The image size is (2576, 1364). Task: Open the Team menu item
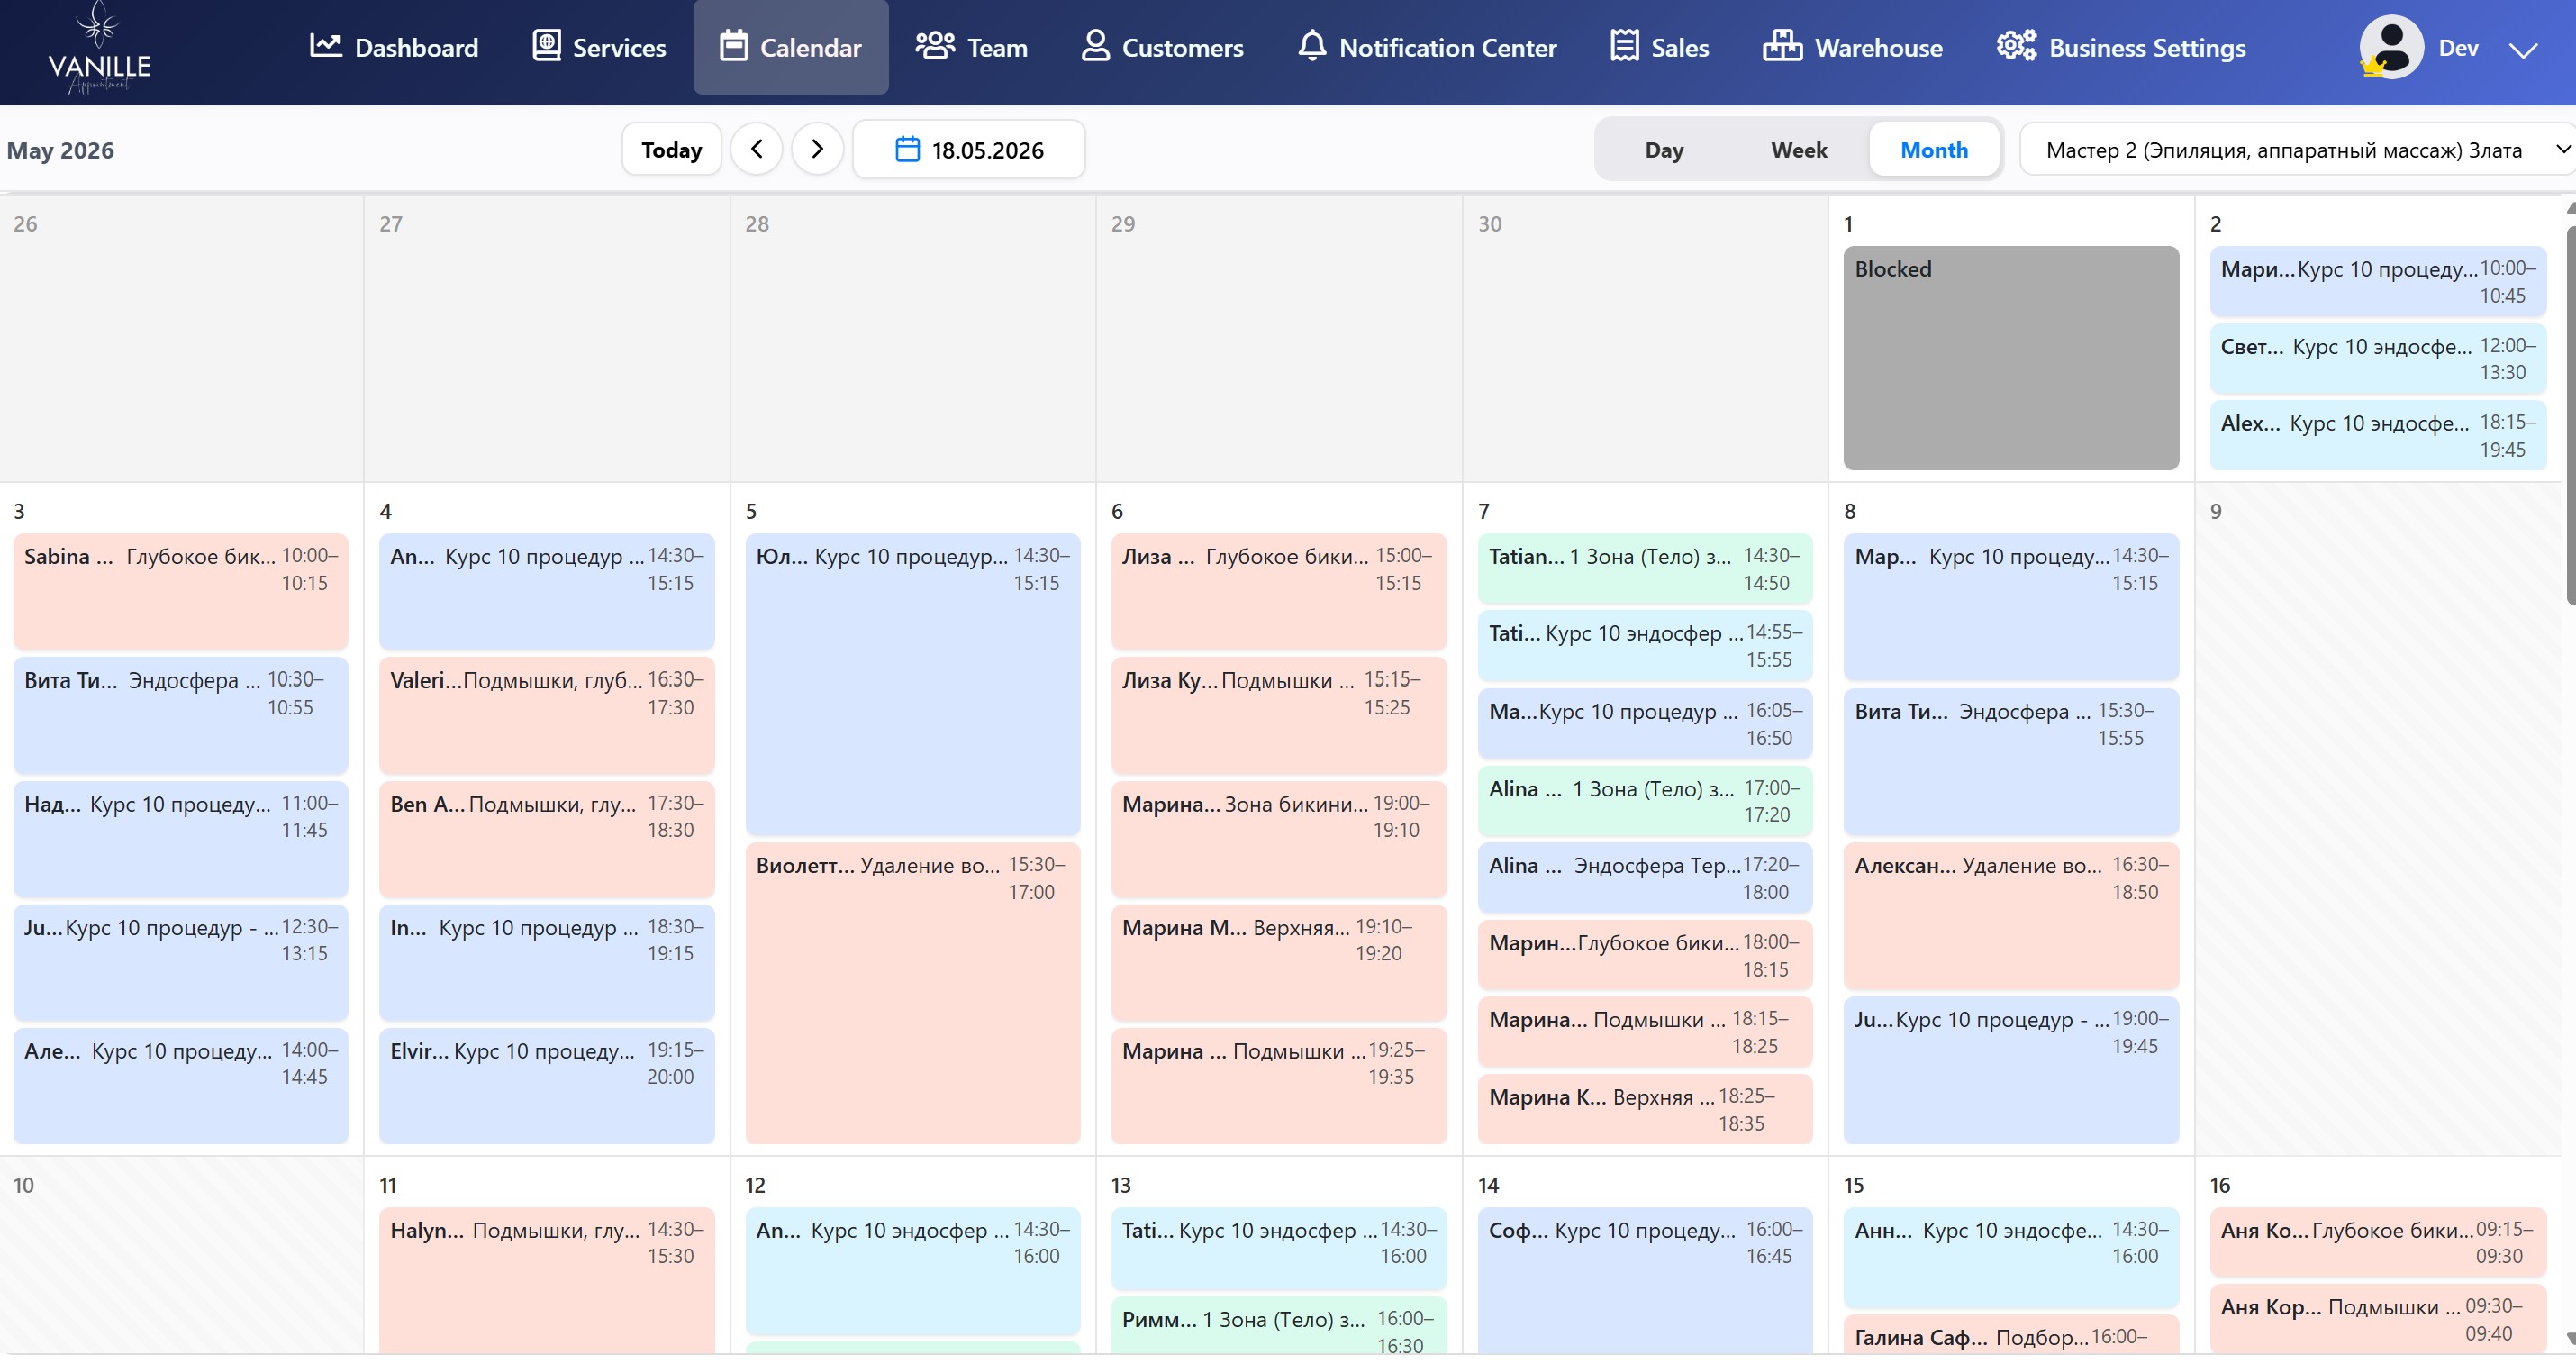click(971, 47)
